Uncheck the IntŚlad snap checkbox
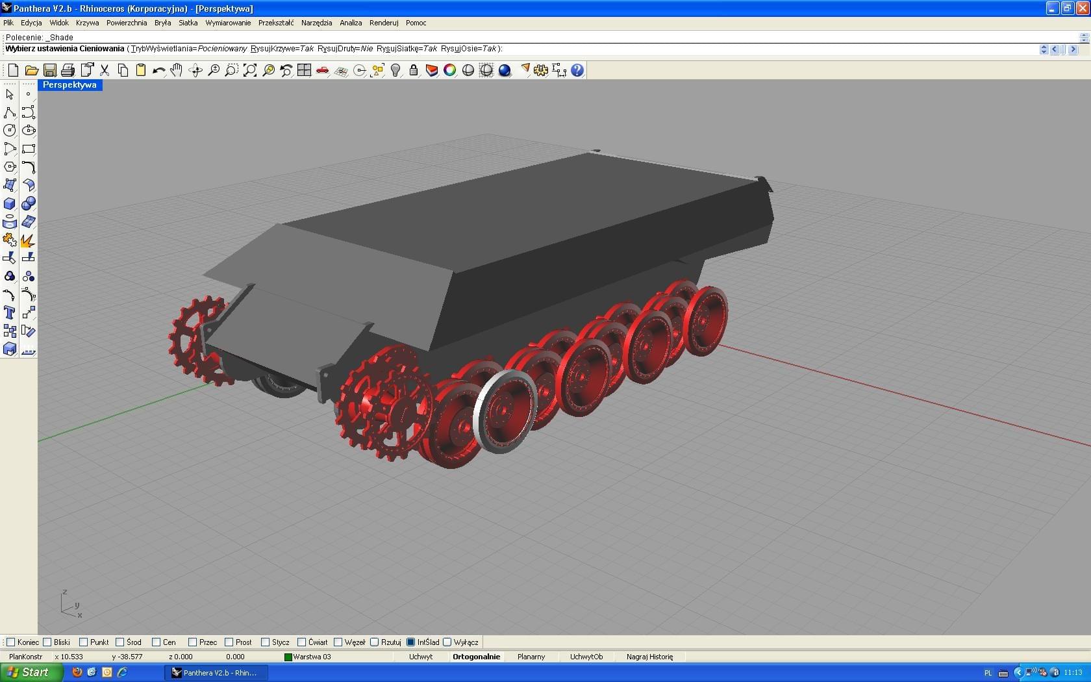 (410, 642)
